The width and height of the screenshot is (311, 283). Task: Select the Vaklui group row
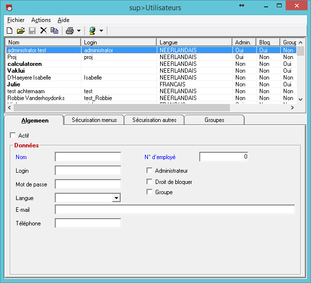151,71
